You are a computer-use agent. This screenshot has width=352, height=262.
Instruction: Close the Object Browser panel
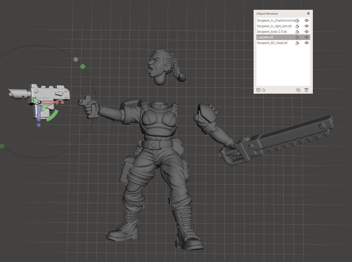308,13
